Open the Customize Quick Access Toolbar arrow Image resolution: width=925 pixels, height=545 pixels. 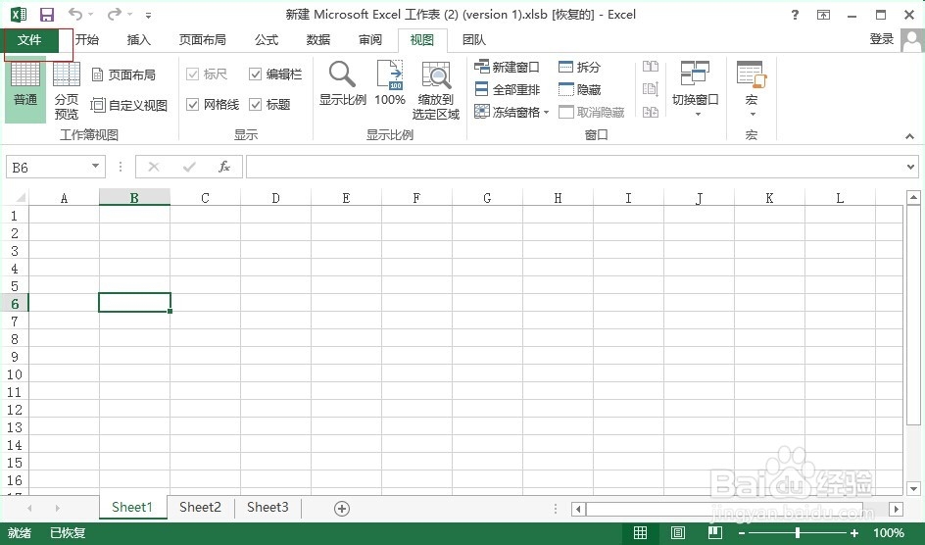click(x=148, y=16)
